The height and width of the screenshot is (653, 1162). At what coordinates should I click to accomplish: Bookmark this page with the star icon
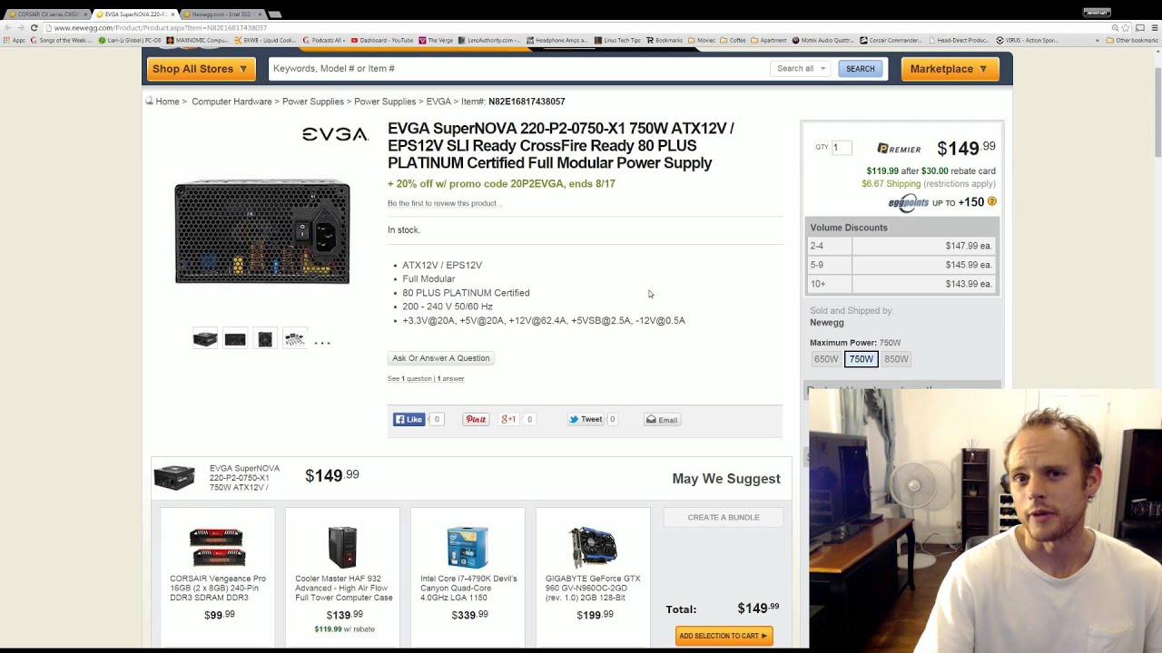pos(1127,28)
